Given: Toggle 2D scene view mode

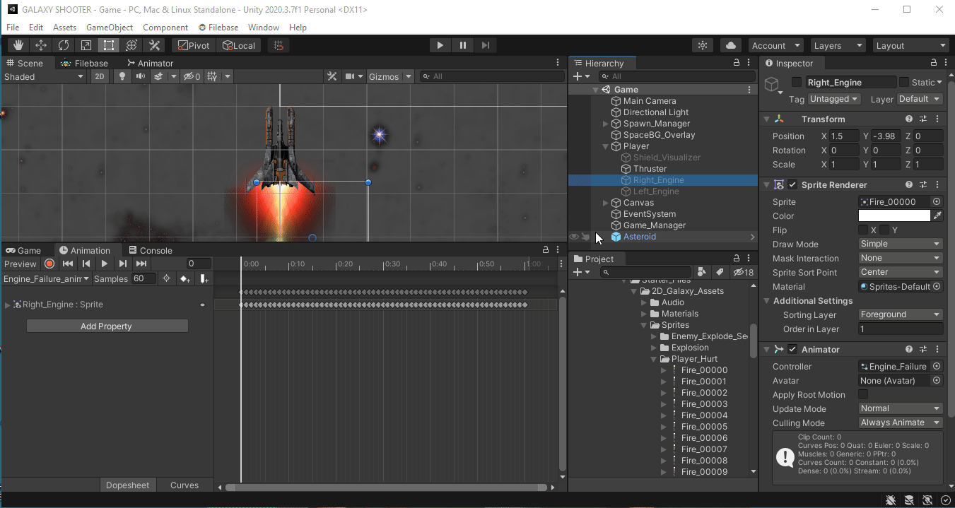Looking at the screenshot, I should 100,76.
